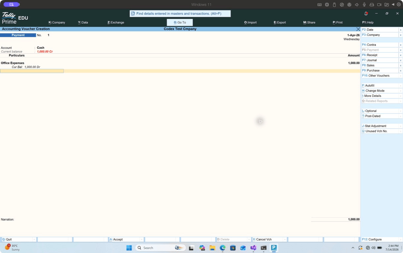Click the highlighted empty Particulars entry field
Image resolution: width=403 pixels, height=253 pixels.
[x=32, y=71]
